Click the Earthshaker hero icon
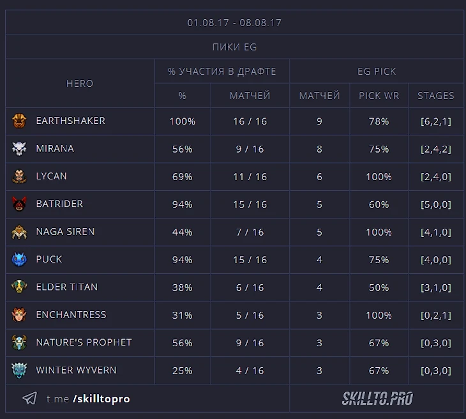The image size is (466, 419). (19, 121)
